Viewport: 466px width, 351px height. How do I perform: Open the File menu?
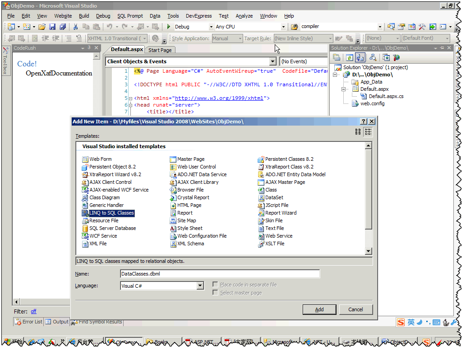(x=11, y=16)
